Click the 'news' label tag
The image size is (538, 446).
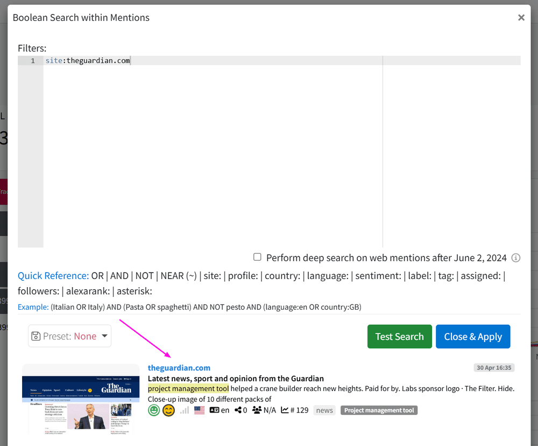point(324,410)
